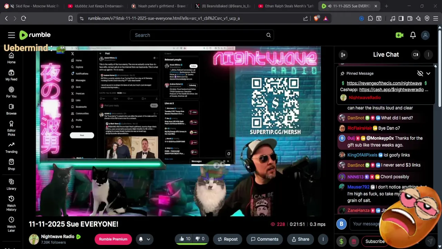Open Watch History in sidebar
The width and height of the screenshot is (442, 249).
tap(11, 203)
